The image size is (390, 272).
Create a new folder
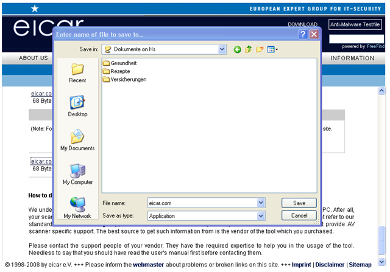click(x=260, y=49)
